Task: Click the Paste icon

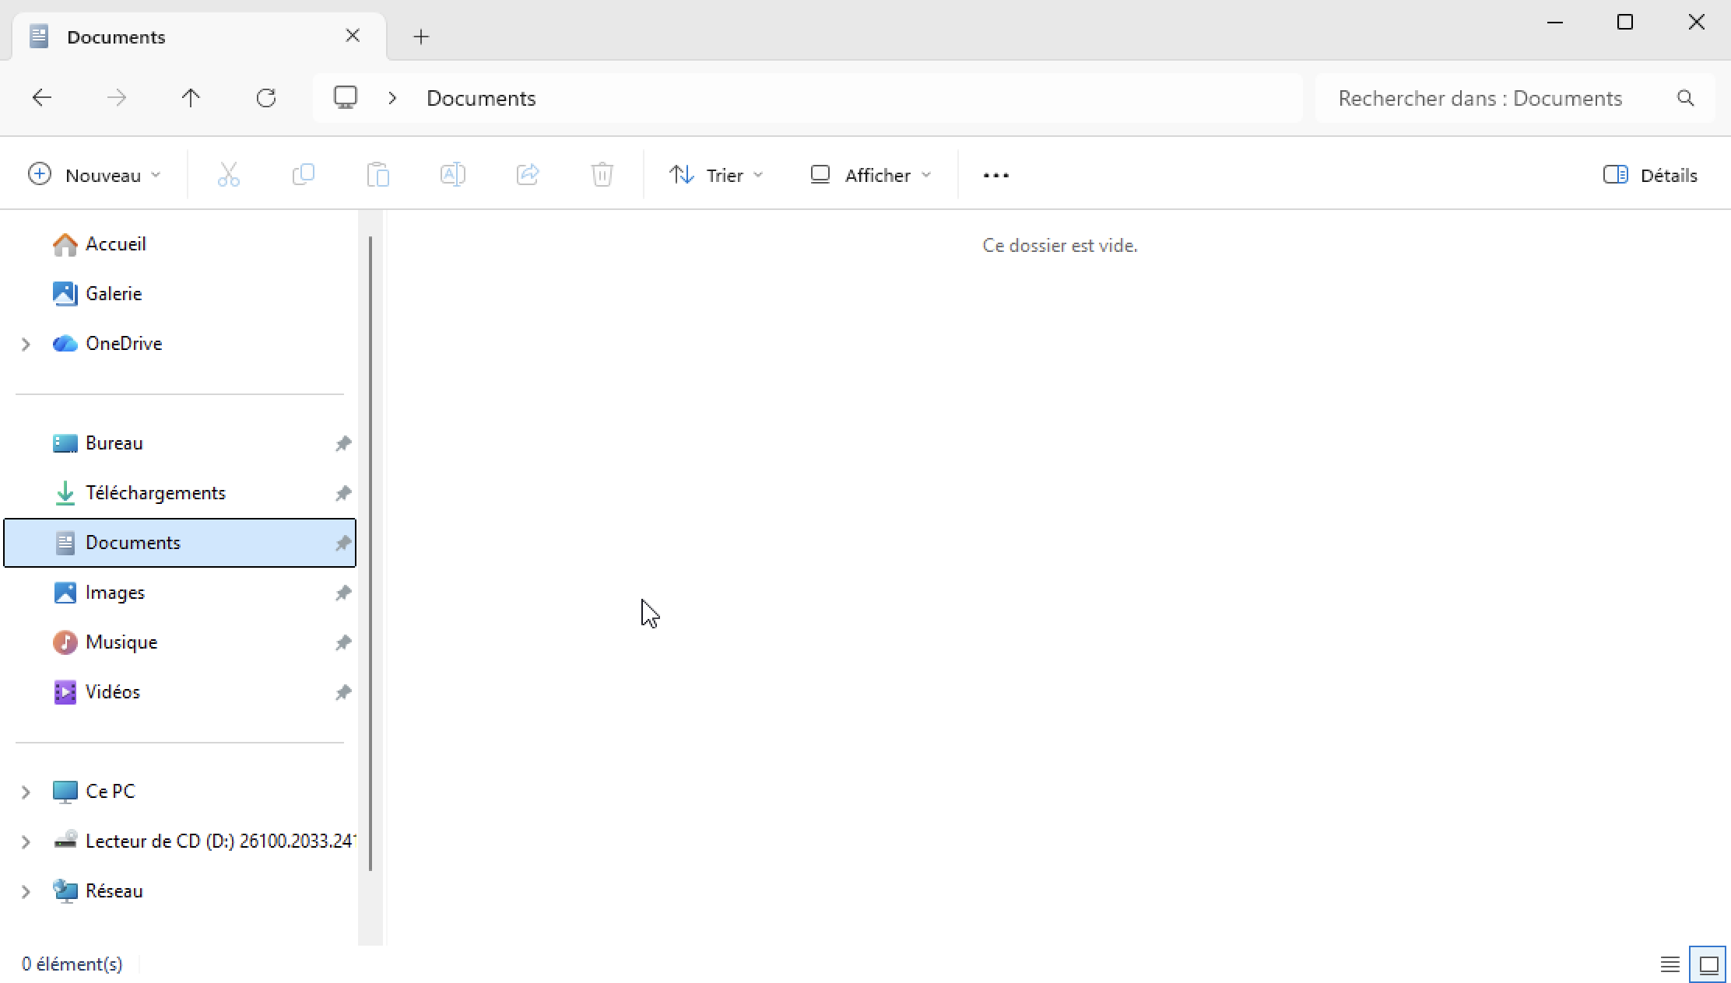Action: pyautogui.click(x=378, y=174)
